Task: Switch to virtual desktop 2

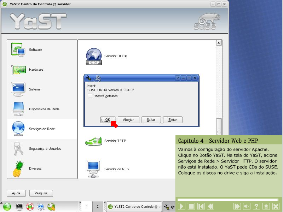Action: (98, 207)
